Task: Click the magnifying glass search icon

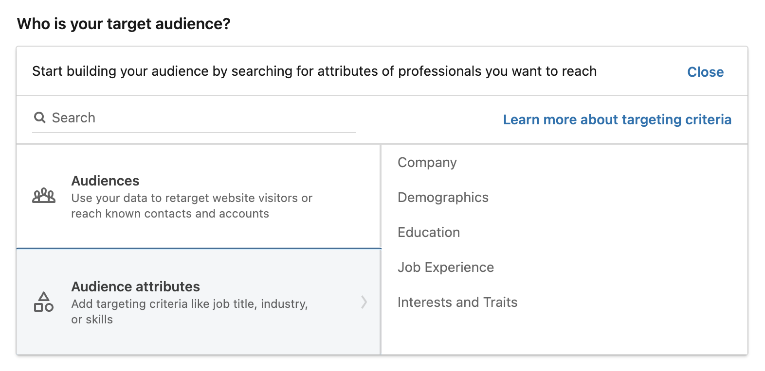Action: (39, 118)
